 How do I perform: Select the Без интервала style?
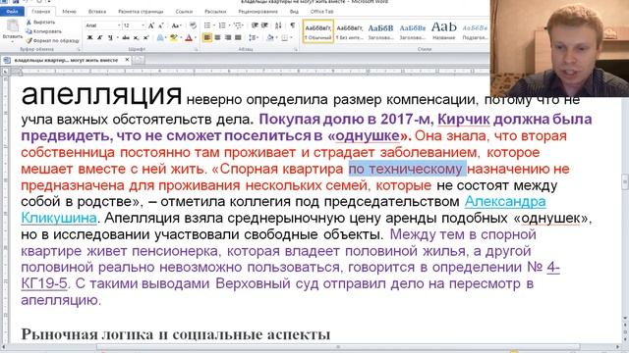(x=350, y=30)
